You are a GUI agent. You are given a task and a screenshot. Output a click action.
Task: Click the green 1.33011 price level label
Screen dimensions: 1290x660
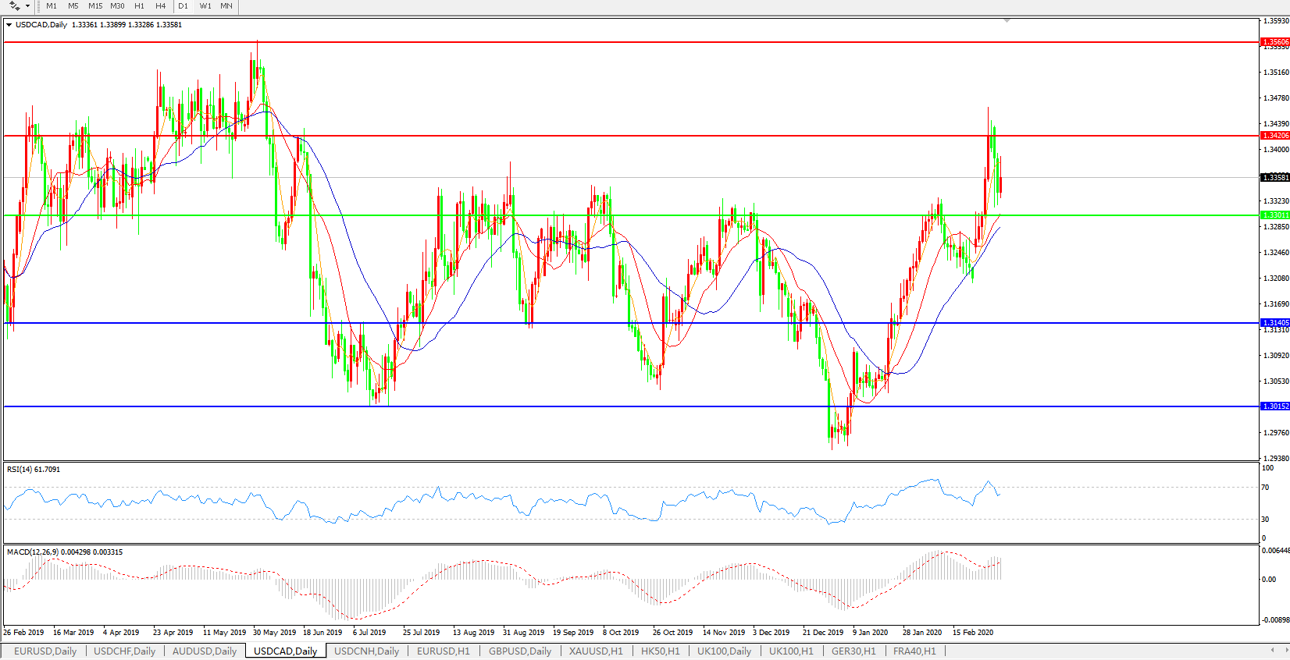1275,215
